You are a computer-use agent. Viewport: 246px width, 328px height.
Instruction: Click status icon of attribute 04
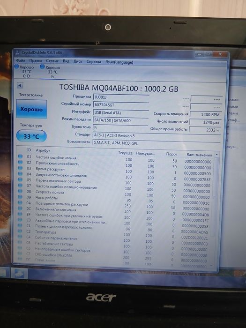20,174
